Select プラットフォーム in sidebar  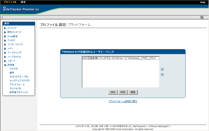coord(17,84)
